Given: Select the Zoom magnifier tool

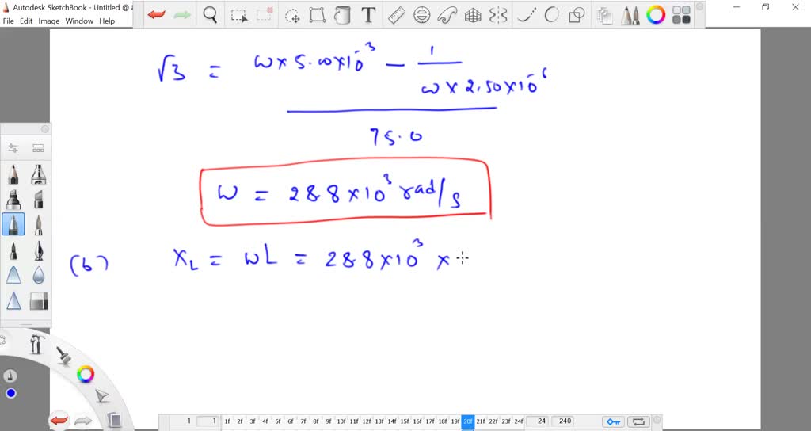Looking at the screenshot, I should click(x=210, y=15).
